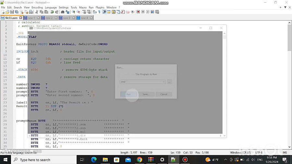The width and height of the screenshot is (292, 164).
Task: Open the Document List panel icon
Action: [118, 12]
